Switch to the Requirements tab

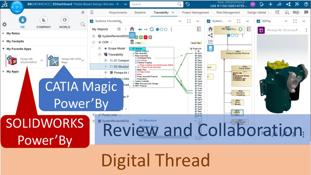(118, 13)
